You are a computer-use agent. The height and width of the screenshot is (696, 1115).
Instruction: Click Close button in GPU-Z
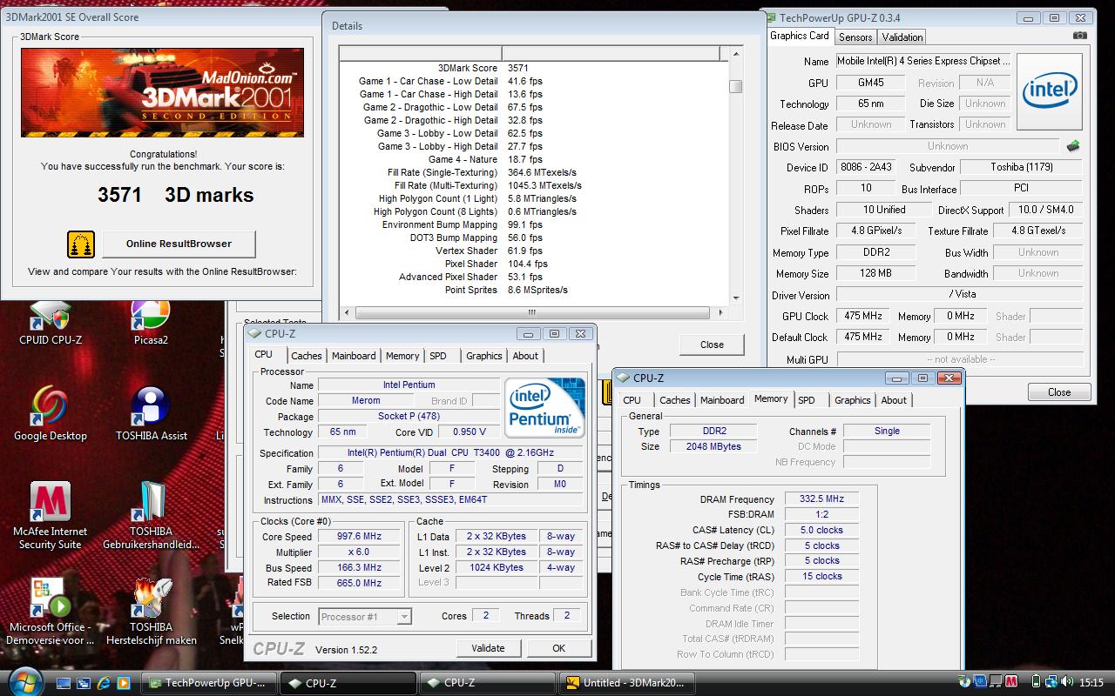point(1059,392)
